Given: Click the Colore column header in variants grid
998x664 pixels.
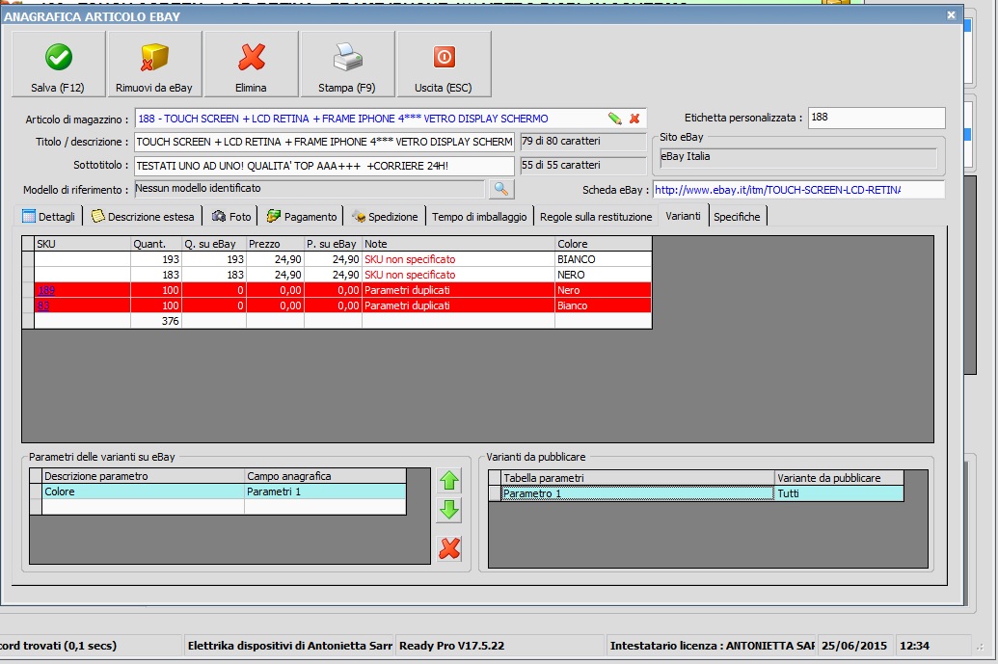Looking at the screenshot, I should [604, 244].
